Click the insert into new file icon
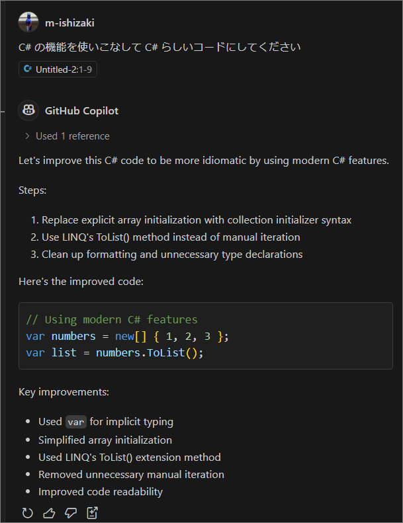This screenshot has height=523, width=403. [x=92, y=512]
